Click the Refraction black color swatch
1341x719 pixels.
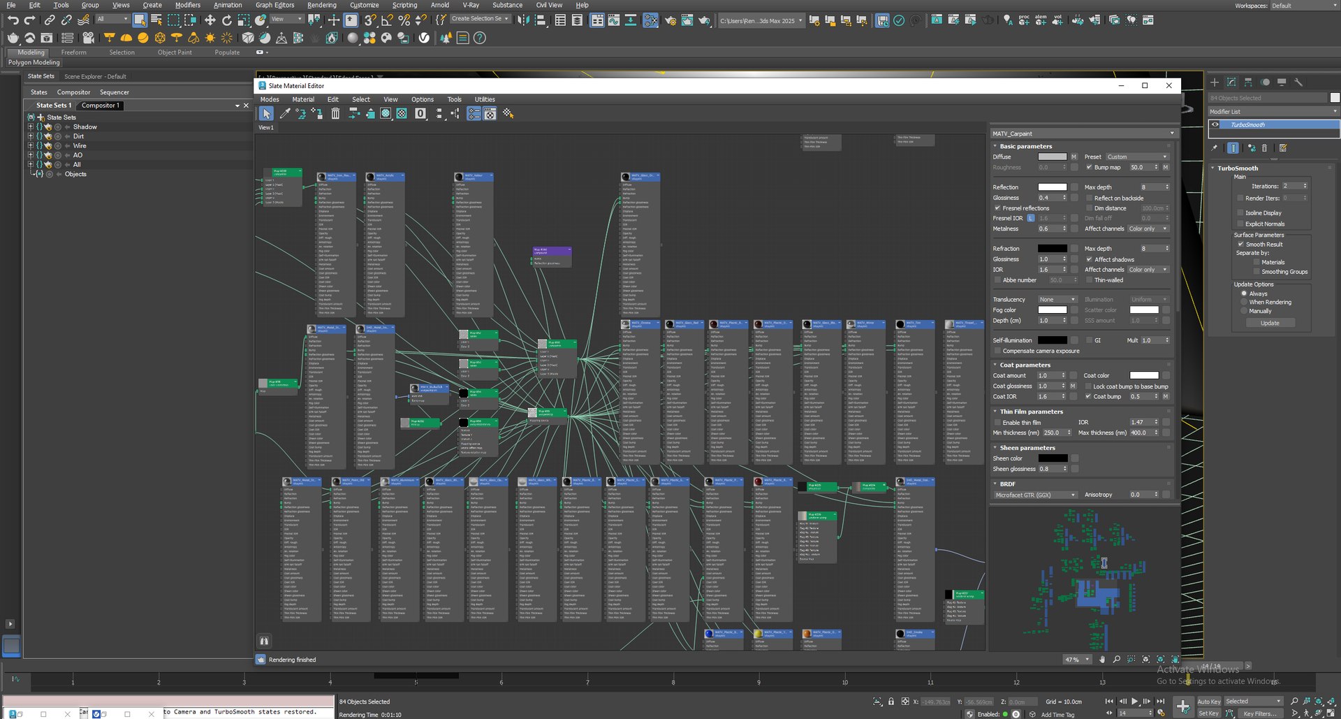pyautogui.click(x=1052, y=248)
